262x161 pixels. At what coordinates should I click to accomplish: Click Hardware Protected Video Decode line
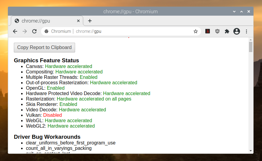[x=88, y=93]
